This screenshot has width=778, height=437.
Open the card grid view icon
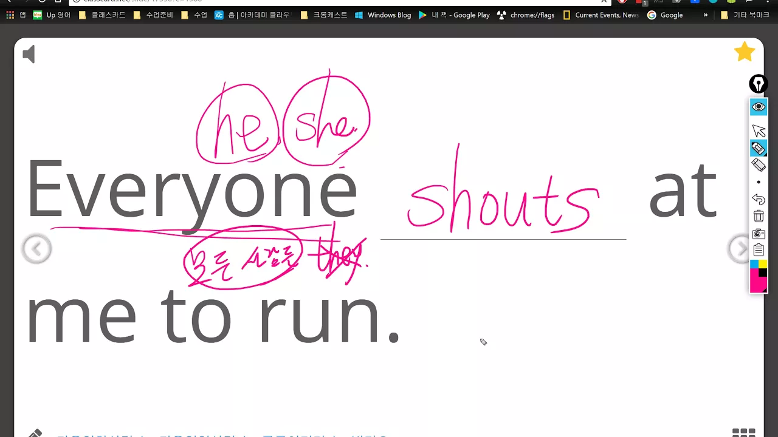[744, 433]
